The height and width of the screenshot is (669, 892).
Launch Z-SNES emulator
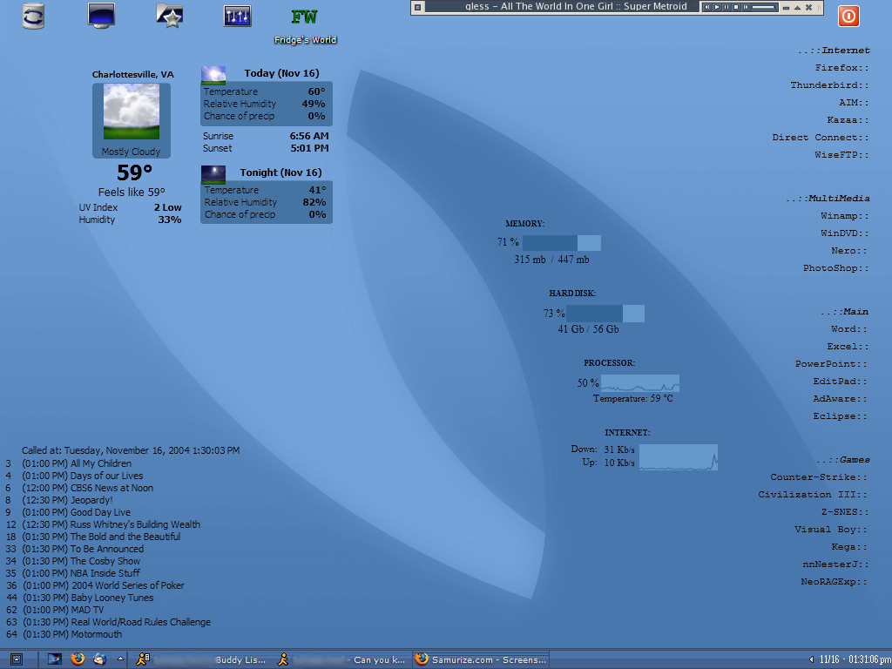[x=845, y=512]
